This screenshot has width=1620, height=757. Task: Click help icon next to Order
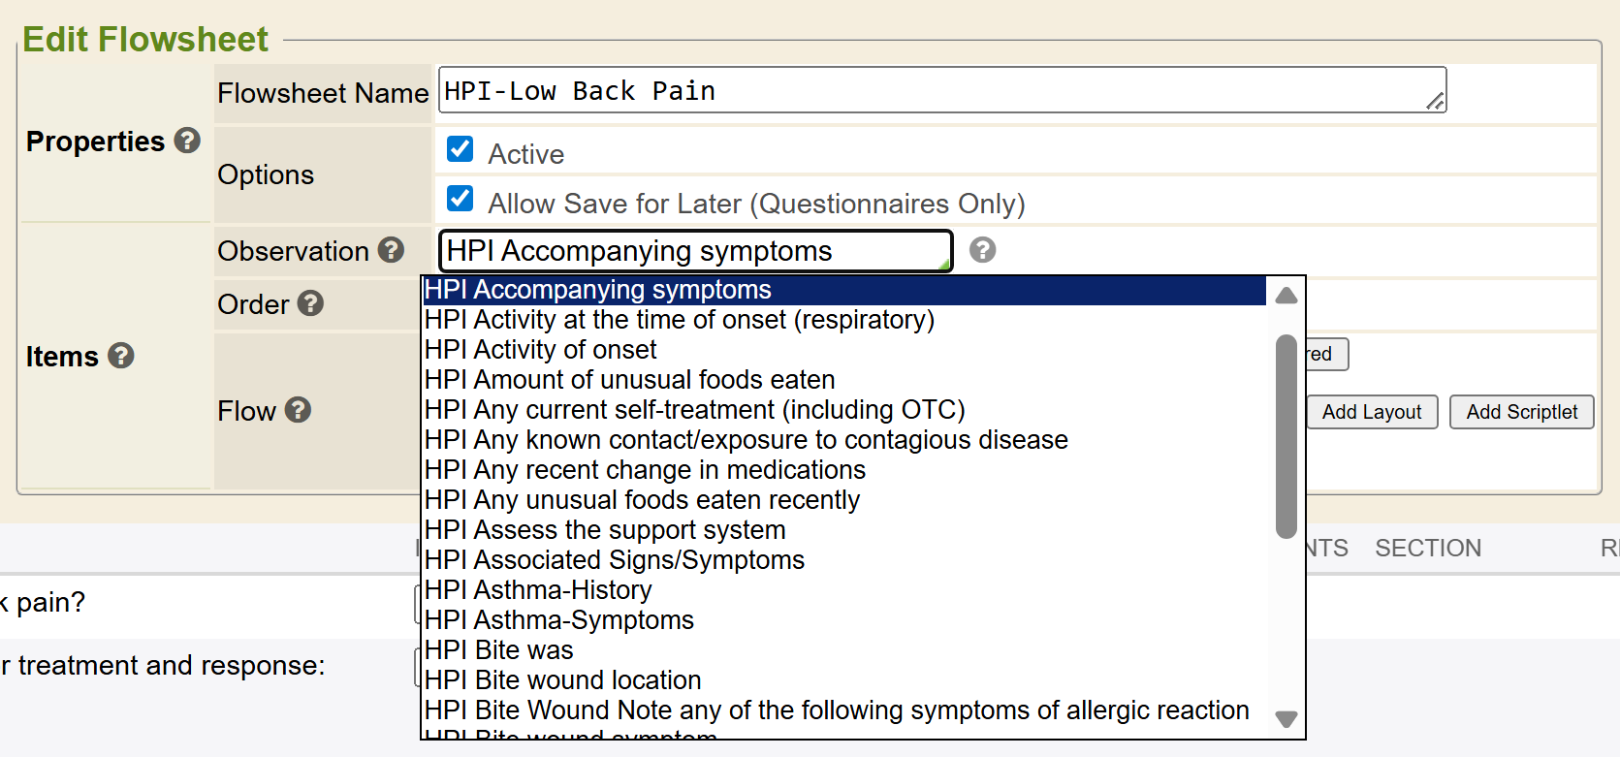tap(310, 303)
